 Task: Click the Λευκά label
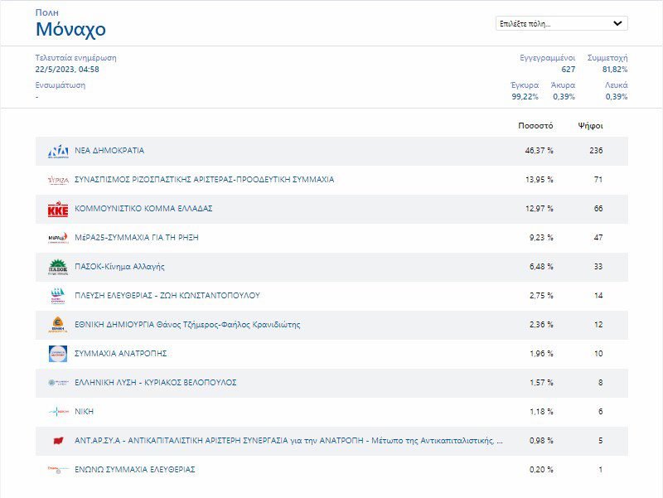click(616, 85)
